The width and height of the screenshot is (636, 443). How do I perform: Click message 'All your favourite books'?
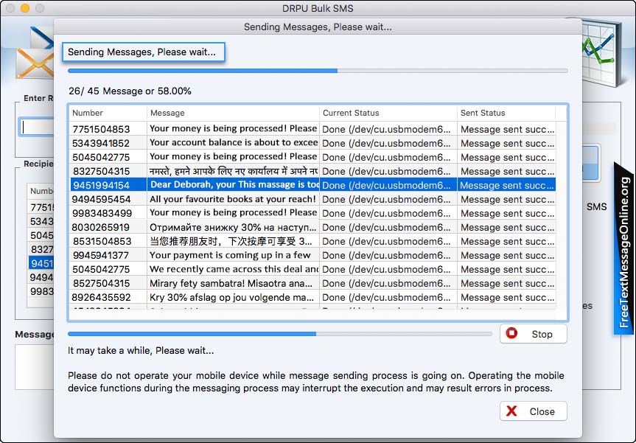[232, 199]
